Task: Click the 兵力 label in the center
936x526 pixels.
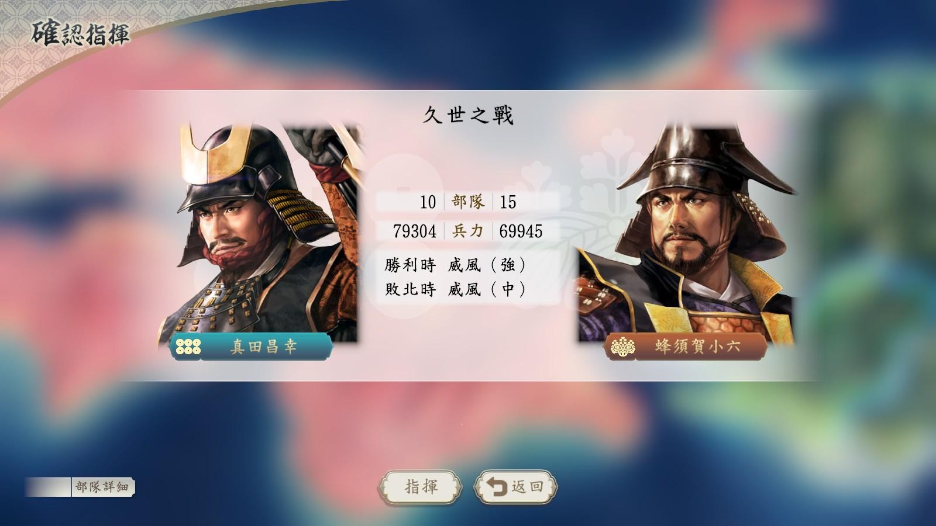Action: point(468,231)
